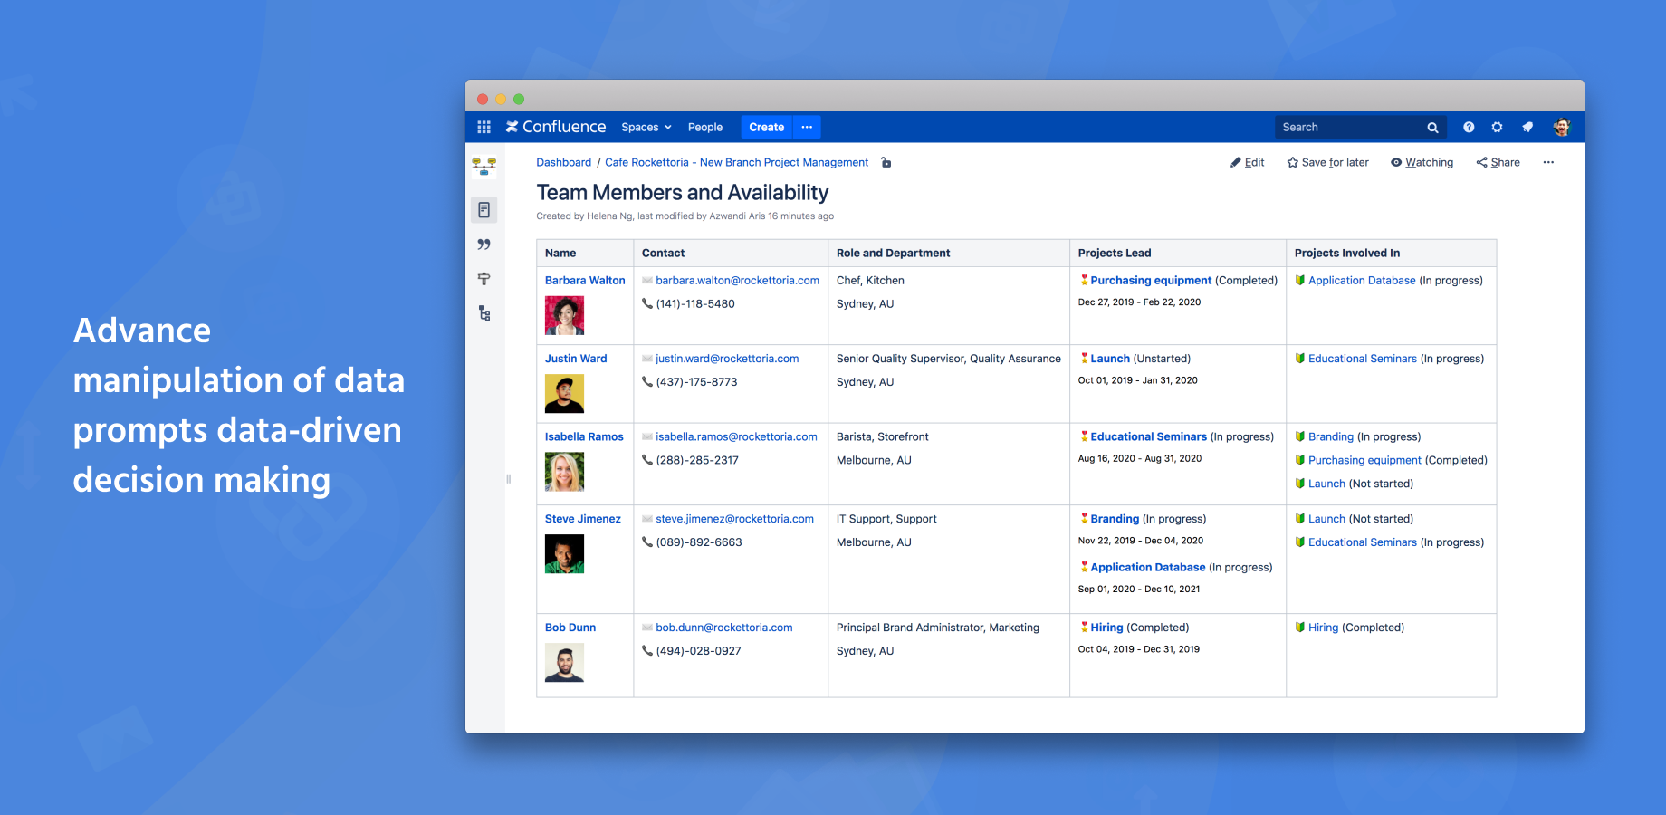Open the Blog quote icon in sidebar

click(484, 244)
